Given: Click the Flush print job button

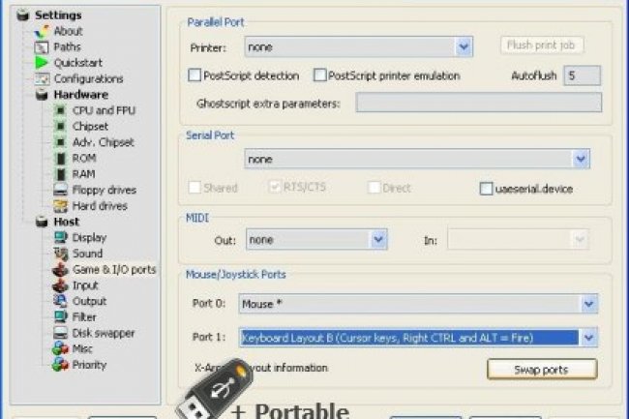Looking at the screenshot, I should pos(542,45).
